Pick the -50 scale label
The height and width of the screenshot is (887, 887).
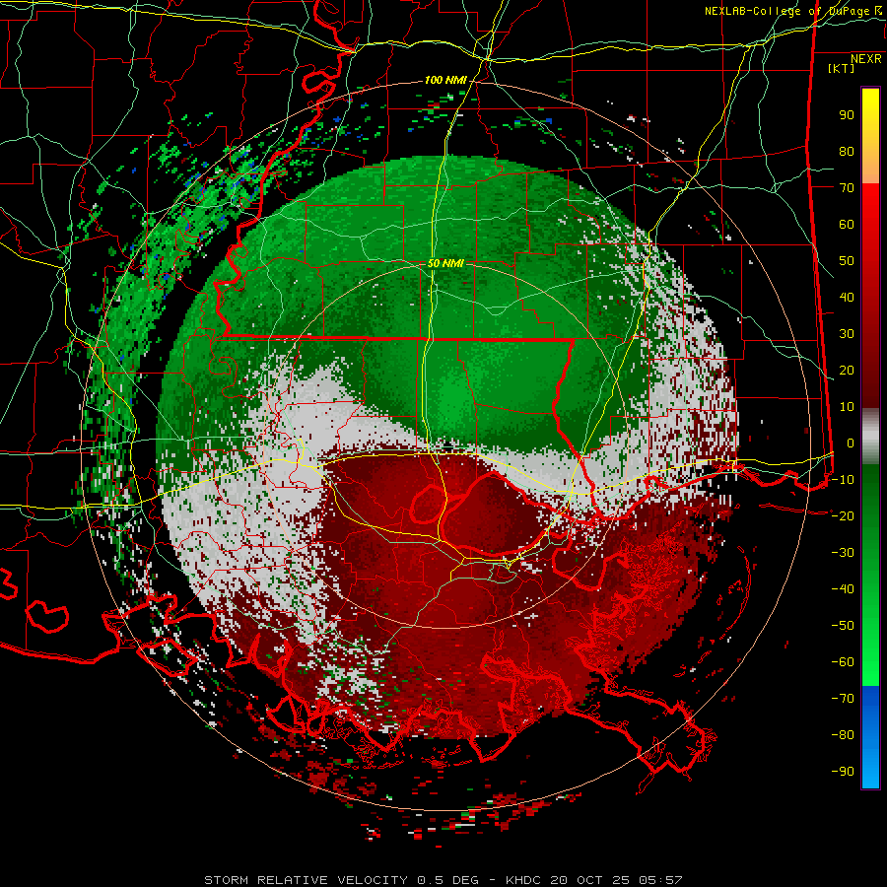843,626
